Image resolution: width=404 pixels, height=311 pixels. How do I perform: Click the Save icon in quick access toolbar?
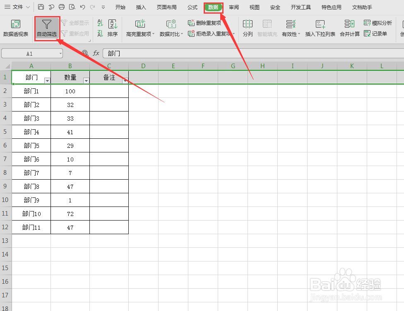tap(41, 7)
